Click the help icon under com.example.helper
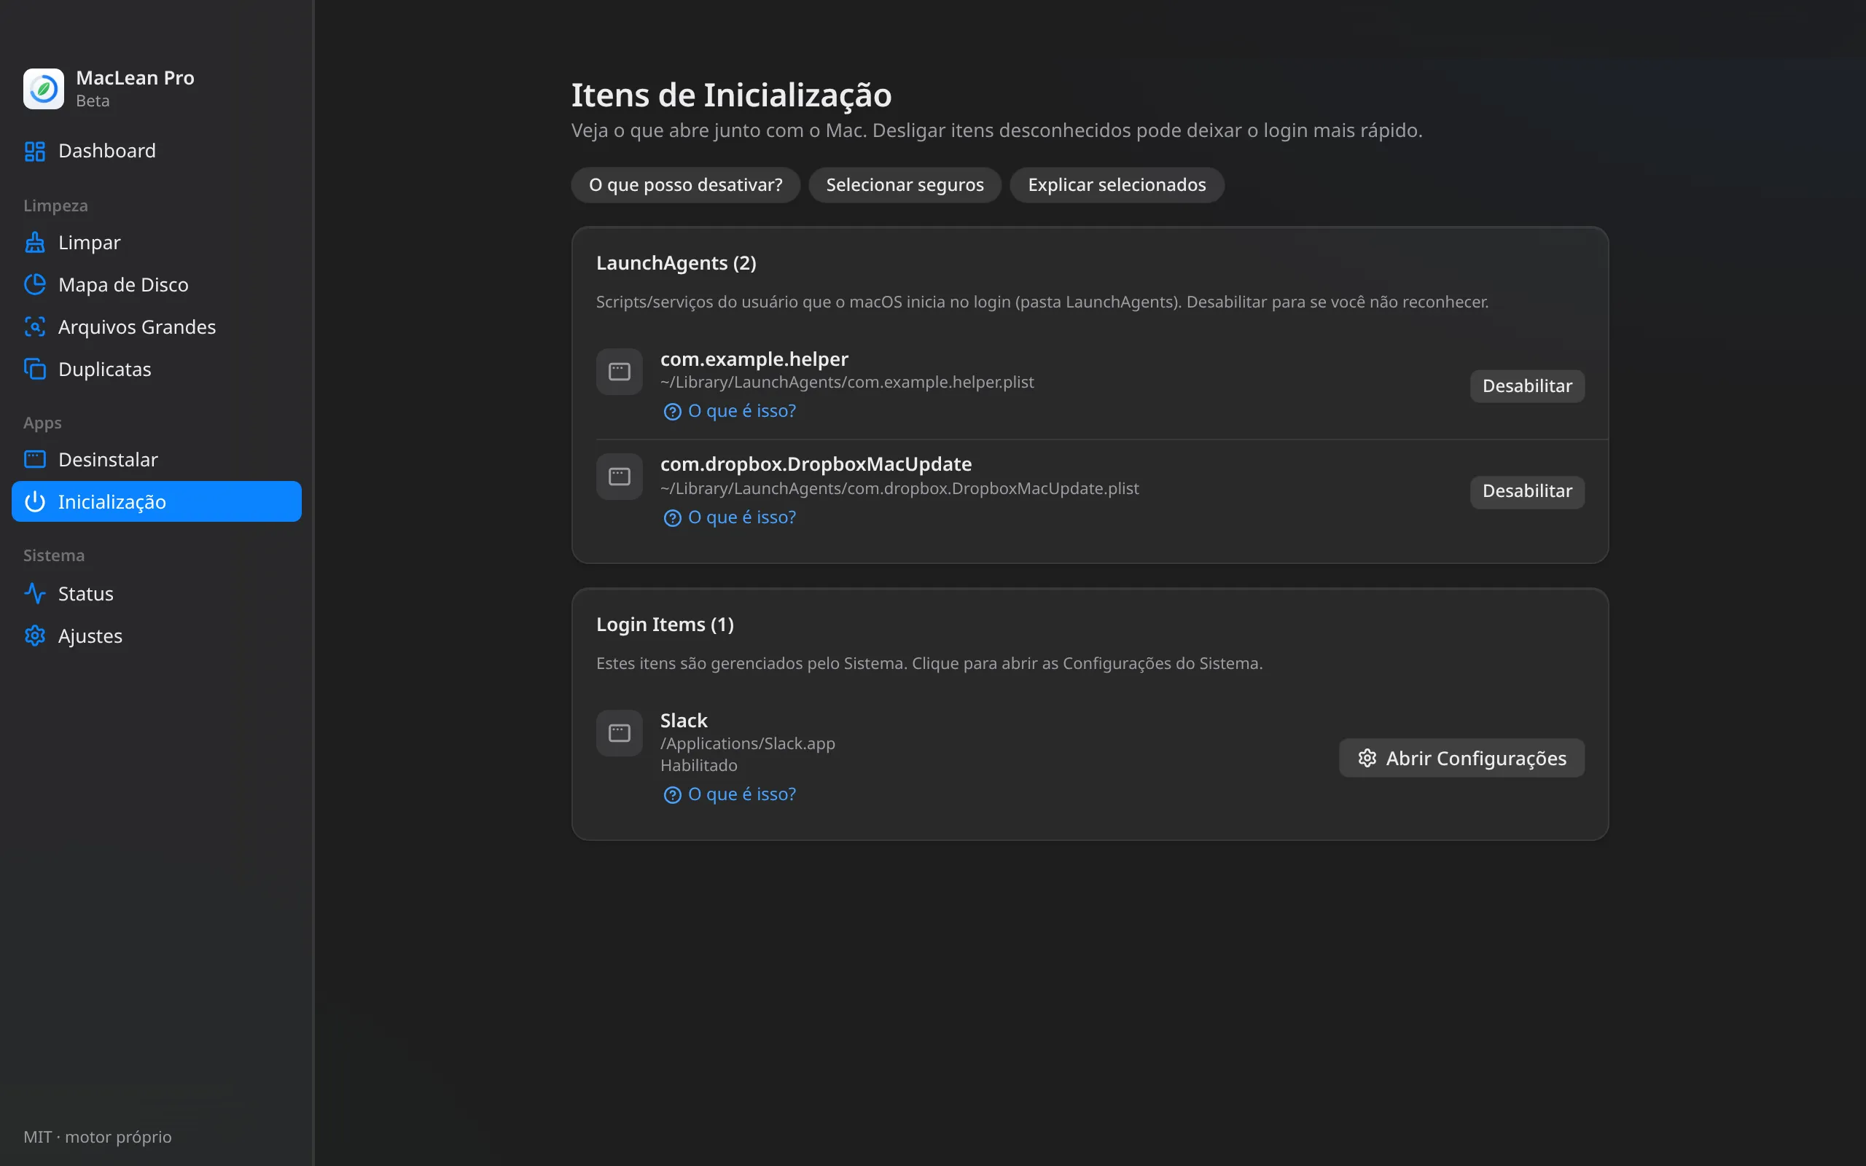 pyautogui.click(x=672, y=412)
